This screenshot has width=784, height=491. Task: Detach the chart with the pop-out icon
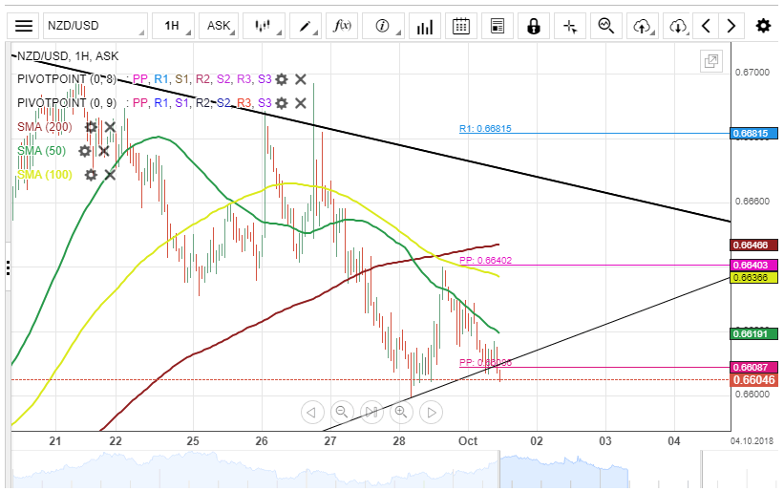(711, 61)
